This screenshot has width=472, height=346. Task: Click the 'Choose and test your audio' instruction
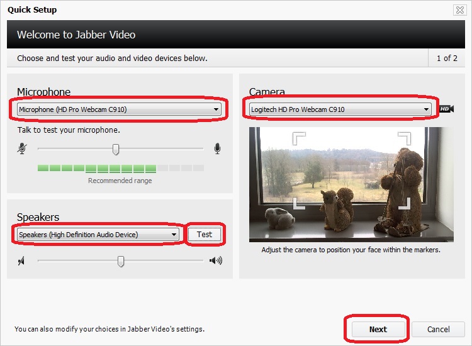tap(112, 58)
